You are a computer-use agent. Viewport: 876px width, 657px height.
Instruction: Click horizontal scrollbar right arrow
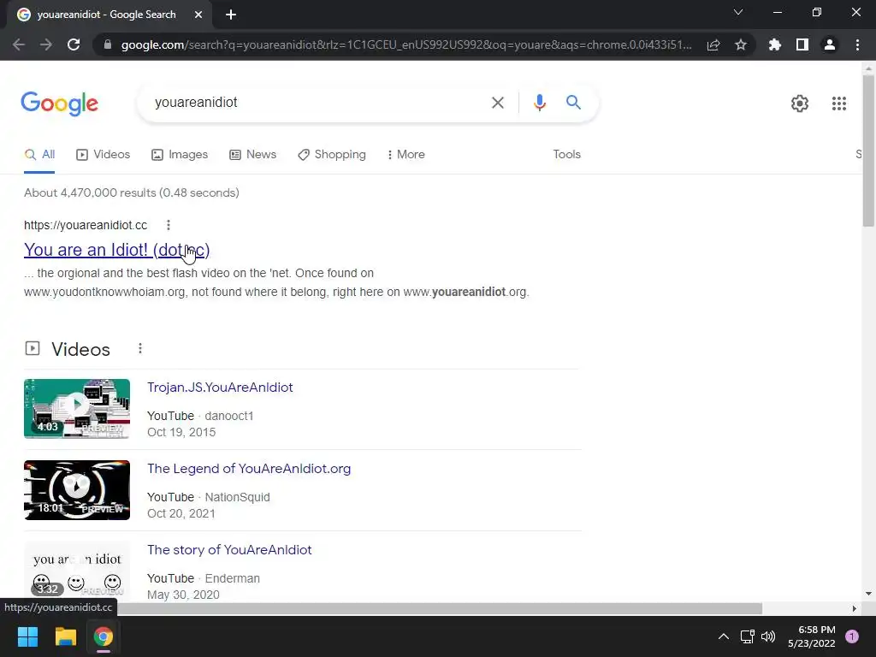(855, 608)
